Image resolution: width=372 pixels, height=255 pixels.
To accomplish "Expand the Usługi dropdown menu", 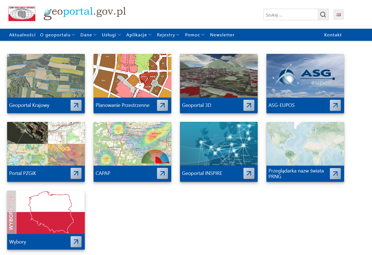I will (x=111, y=35).
